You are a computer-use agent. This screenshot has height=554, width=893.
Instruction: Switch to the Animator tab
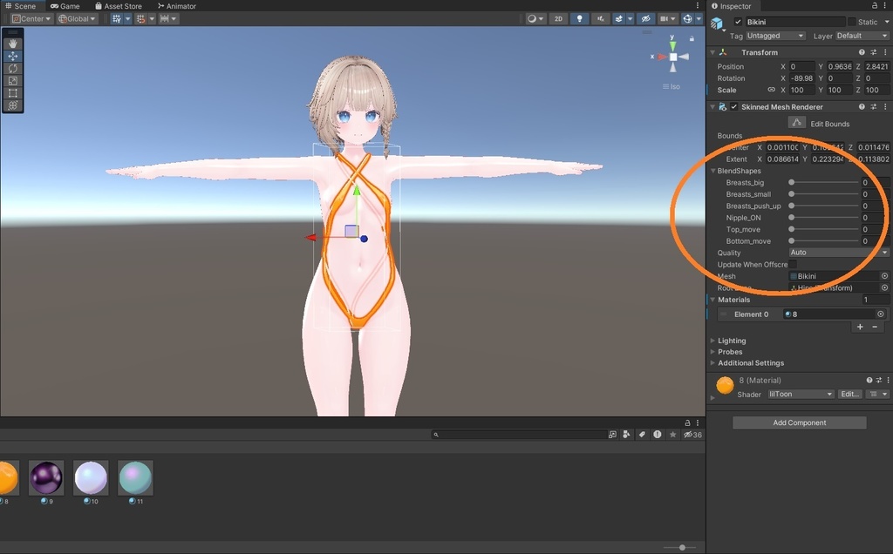[176, 6]
